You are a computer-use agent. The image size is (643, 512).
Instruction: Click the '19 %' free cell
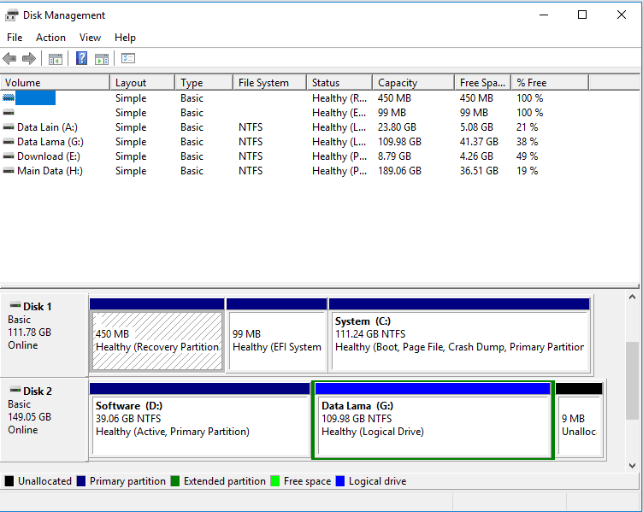[527, 171]
